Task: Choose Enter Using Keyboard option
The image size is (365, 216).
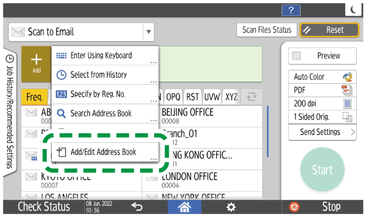Action: coord(104,56)
